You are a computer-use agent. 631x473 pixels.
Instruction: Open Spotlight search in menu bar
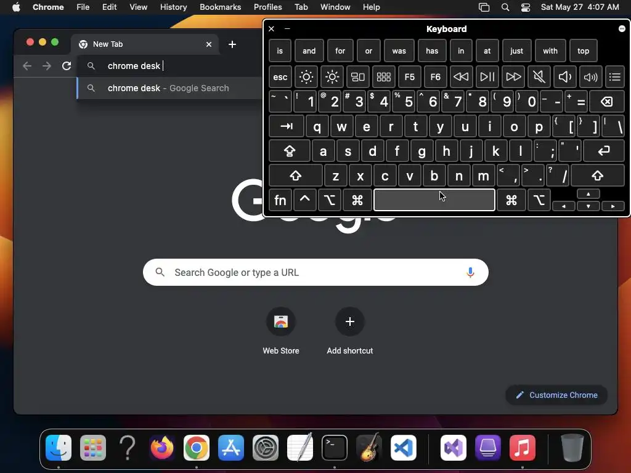505,7
